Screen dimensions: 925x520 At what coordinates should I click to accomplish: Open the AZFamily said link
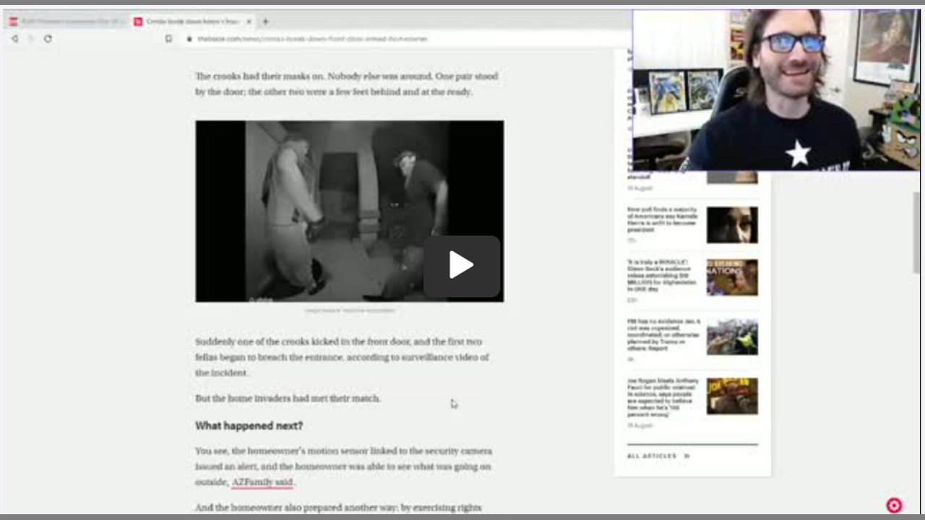(x=262, y=482)
